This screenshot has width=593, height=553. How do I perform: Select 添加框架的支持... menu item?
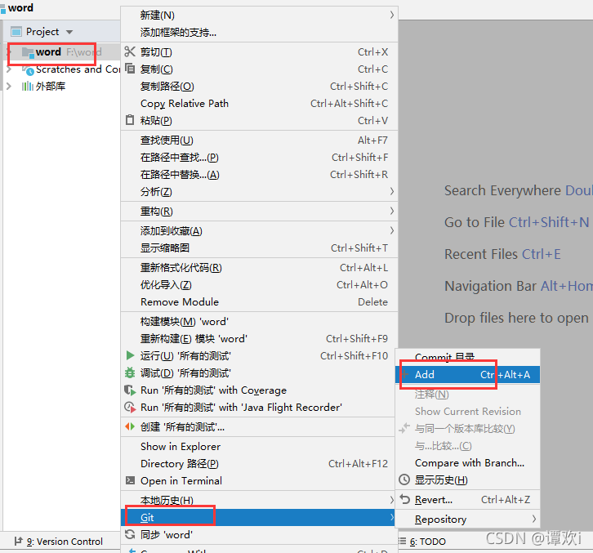[259, 32]
